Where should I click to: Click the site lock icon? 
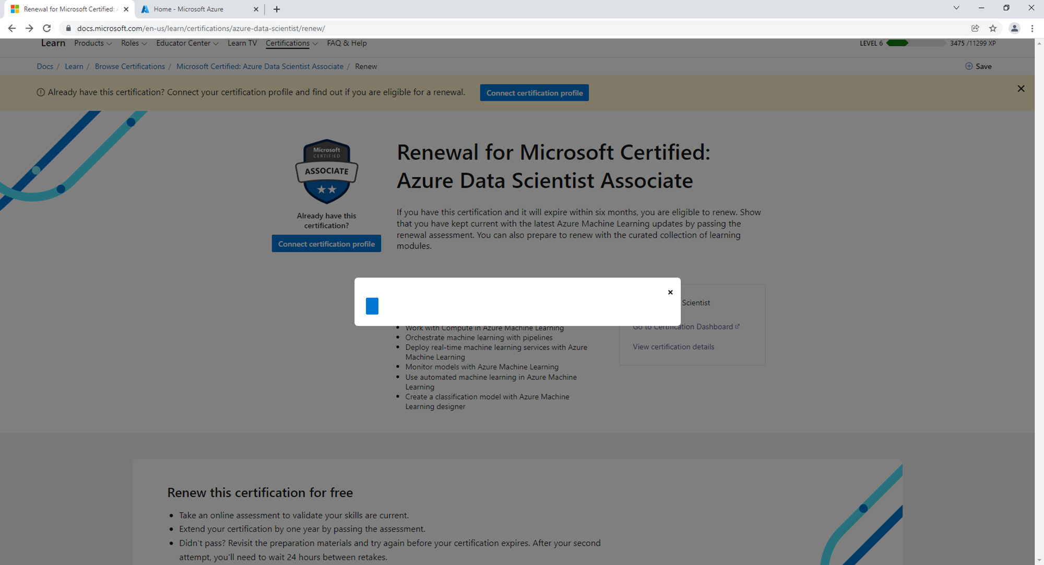(x=68, y=28)
